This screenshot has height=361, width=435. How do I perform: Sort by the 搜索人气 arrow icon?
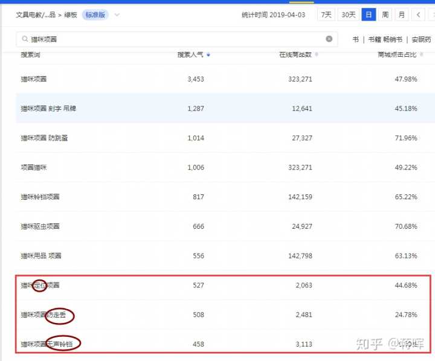[208, 55]
